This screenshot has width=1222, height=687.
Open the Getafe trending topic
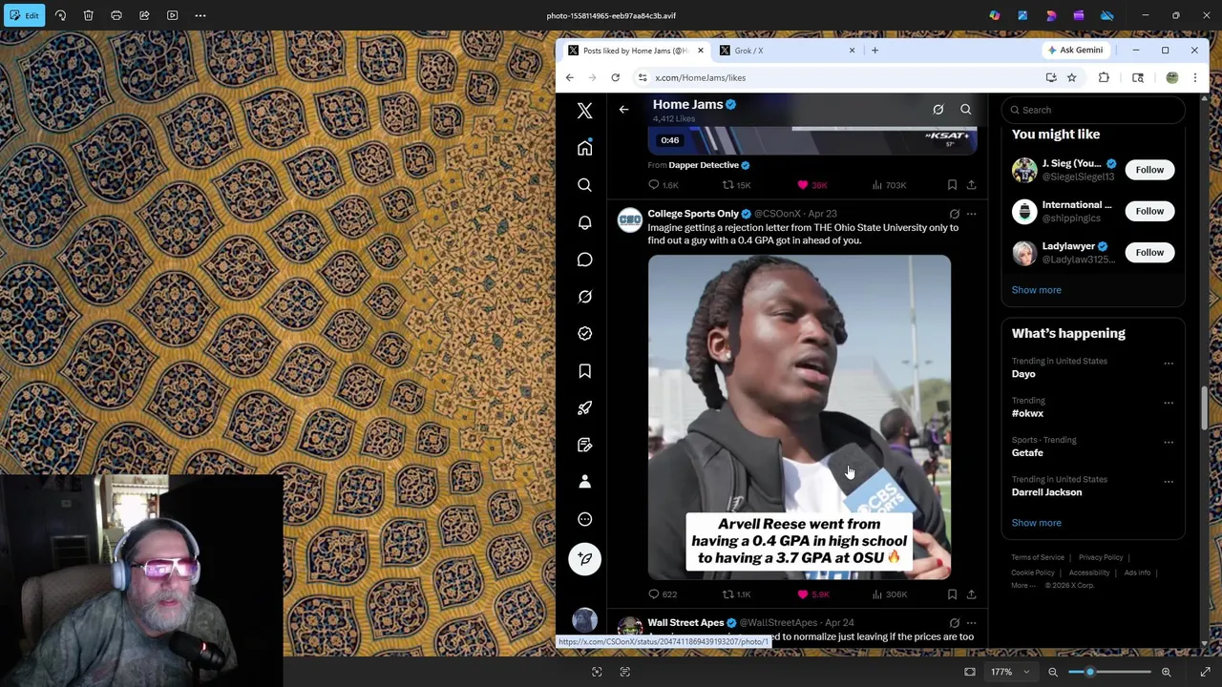coord(1027,453)
